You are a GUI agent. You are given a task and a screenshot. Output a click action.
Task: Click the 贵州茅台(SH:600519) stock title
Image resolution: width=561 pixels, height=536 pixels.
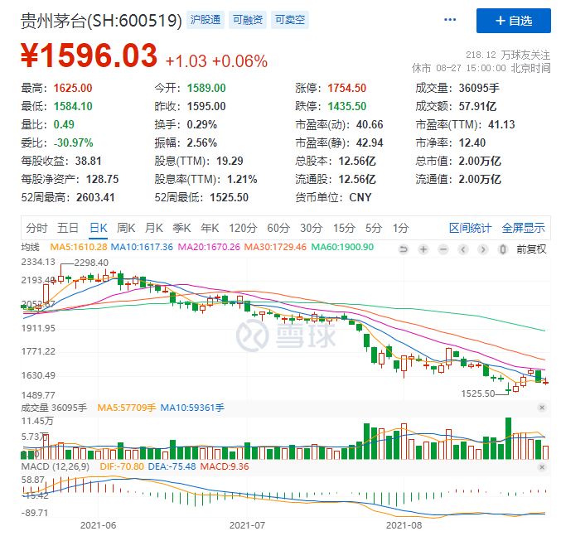tap(101, 20)
